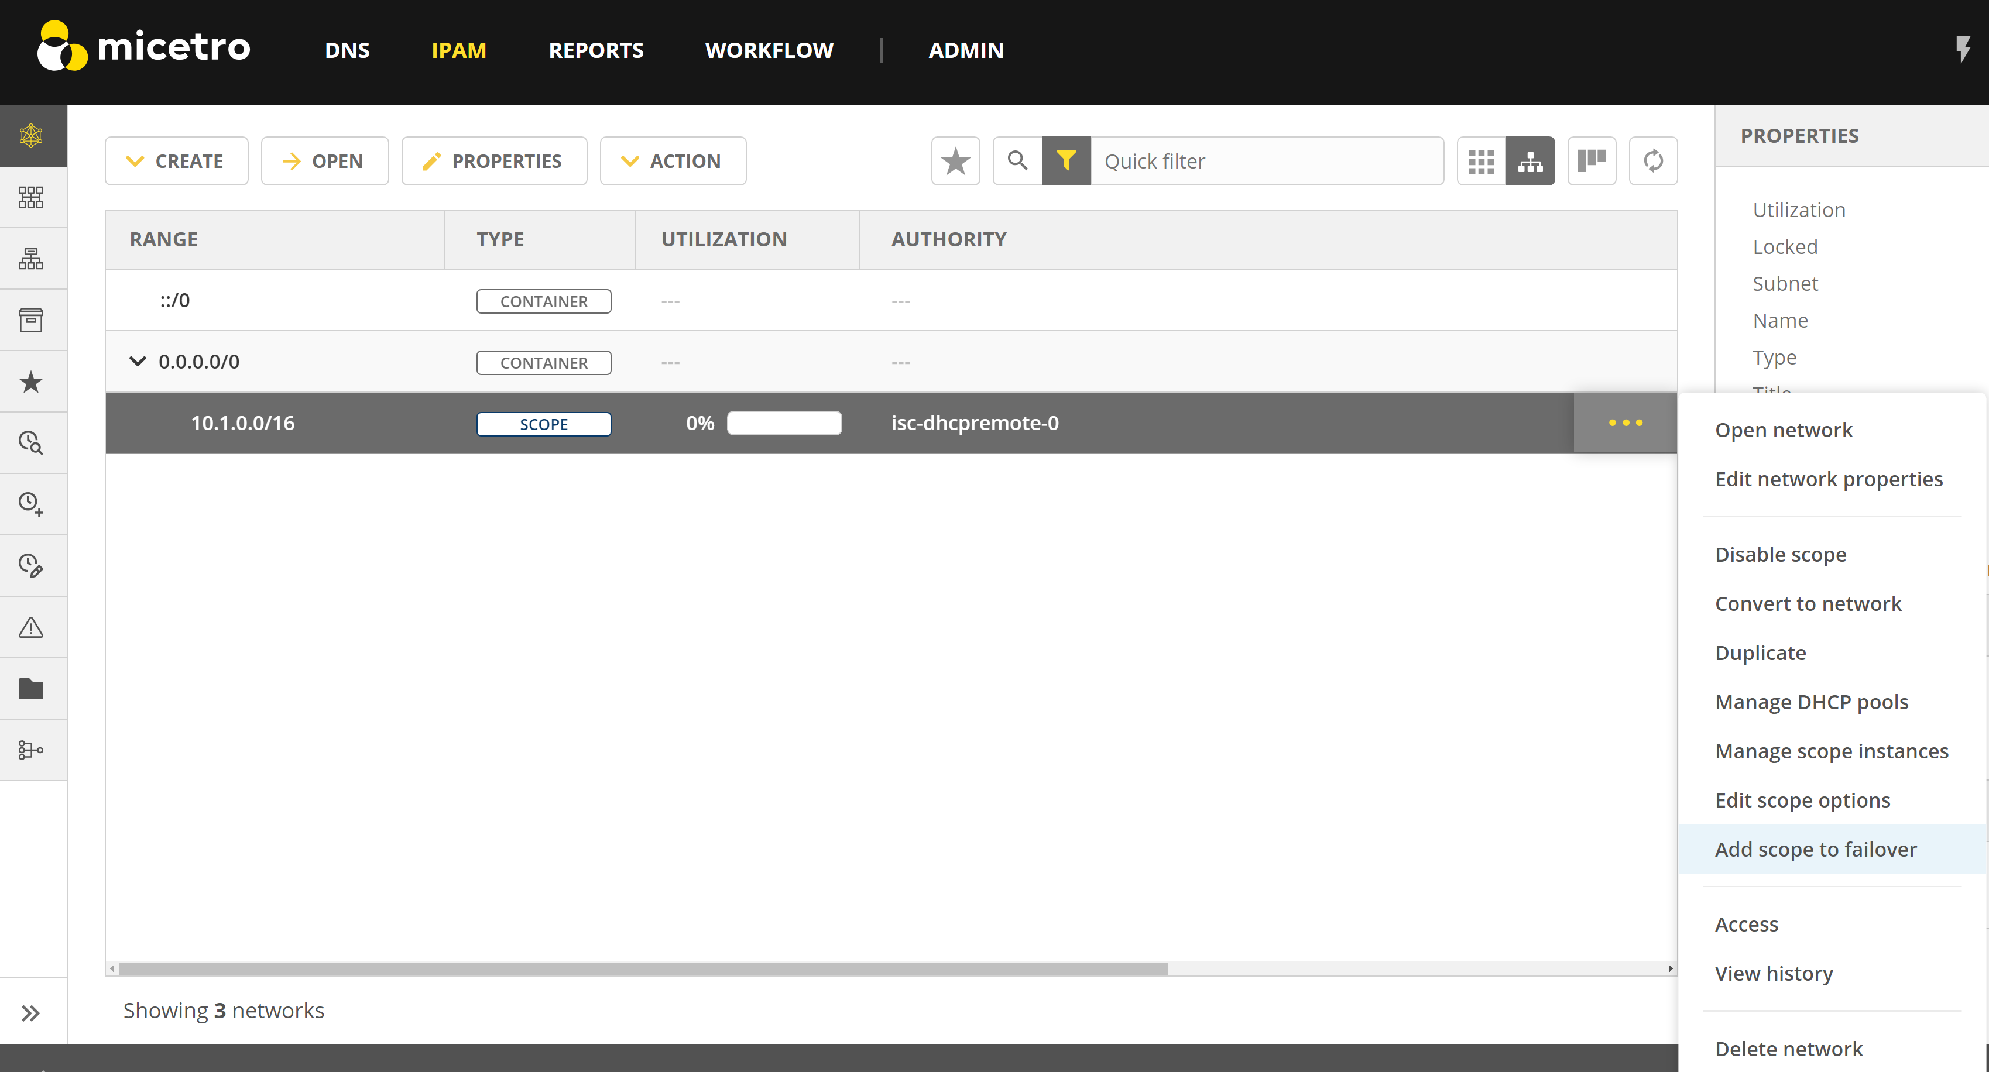Select Add scope to failover
This screenshot has width=1989, height=1072.
1815,849
